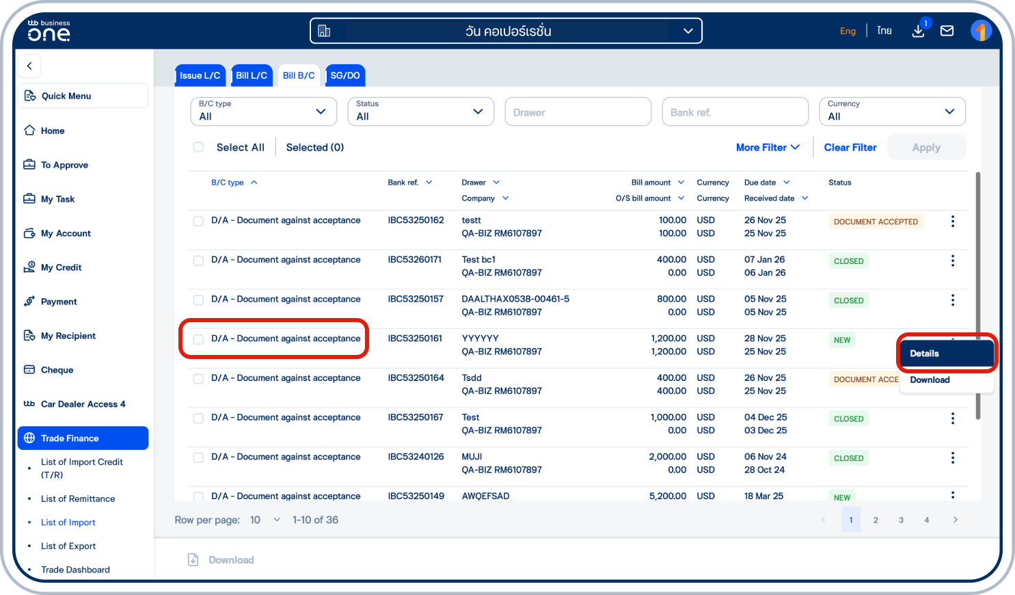Switch to the Issue L/C tab
The height and width of the screenshot is (595, 1015).
(200, 75)
